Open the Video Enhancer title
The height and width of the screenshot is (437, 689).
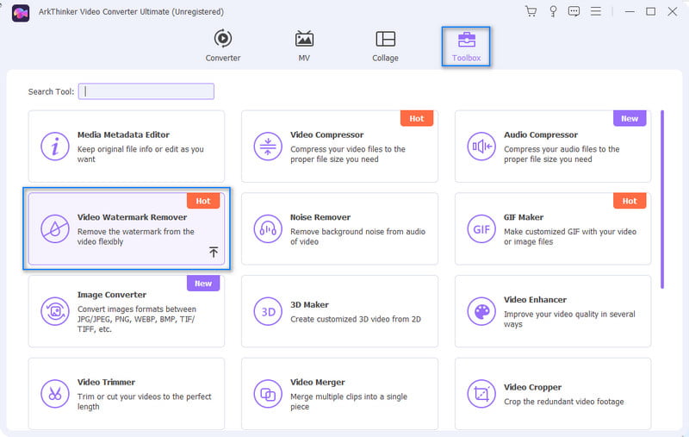(535, 299)
